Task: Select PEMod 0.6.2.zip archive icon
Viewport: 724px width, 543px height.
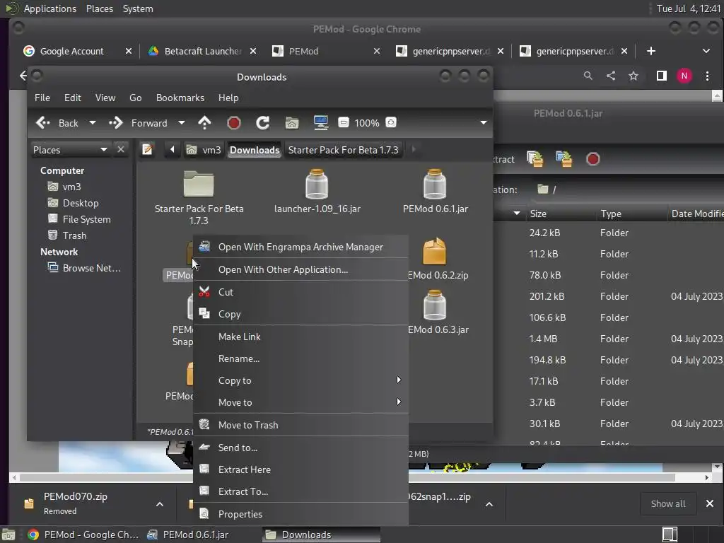Action: click(x=435, y=251)
